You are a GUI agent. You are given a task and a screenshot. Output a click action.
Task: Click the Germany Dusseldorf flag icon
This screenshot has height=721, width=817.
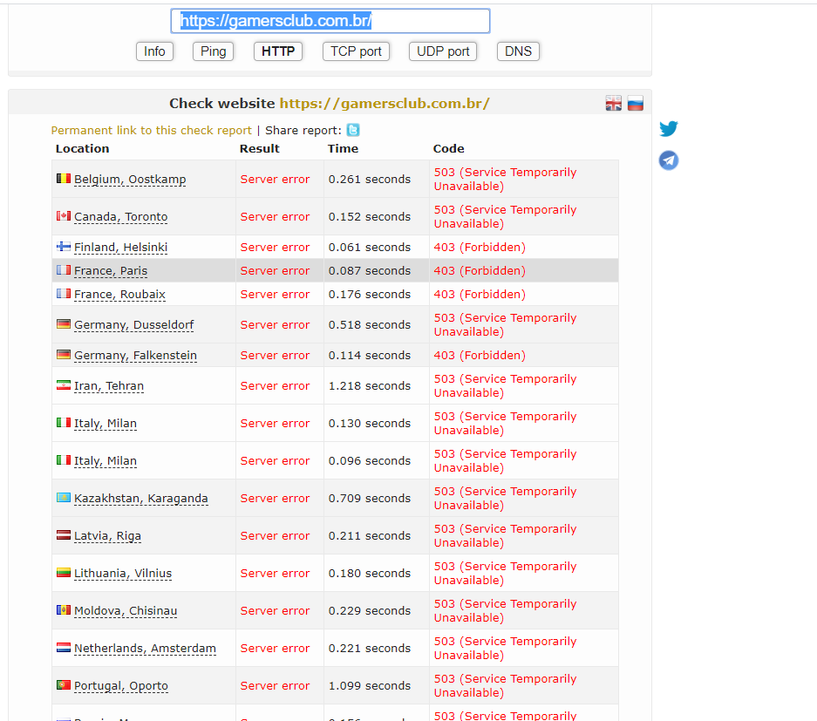[64, 324]
